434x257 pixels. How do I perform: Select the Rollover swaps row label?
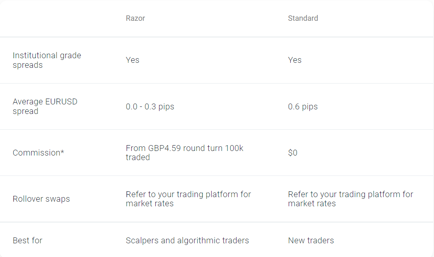[x=41, y=199]
